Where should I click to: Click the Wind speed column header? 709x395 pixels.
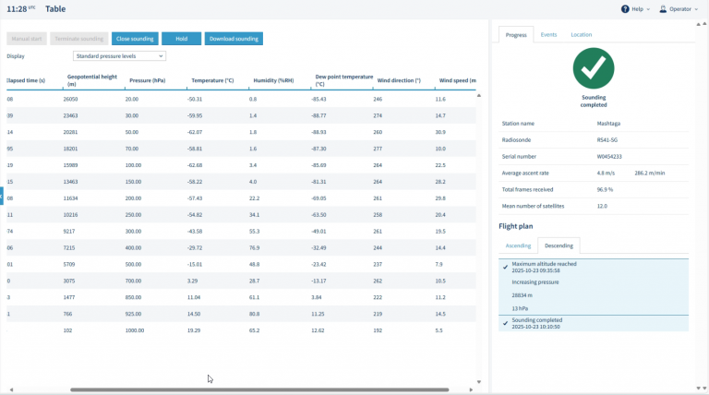tap(457, 80)
